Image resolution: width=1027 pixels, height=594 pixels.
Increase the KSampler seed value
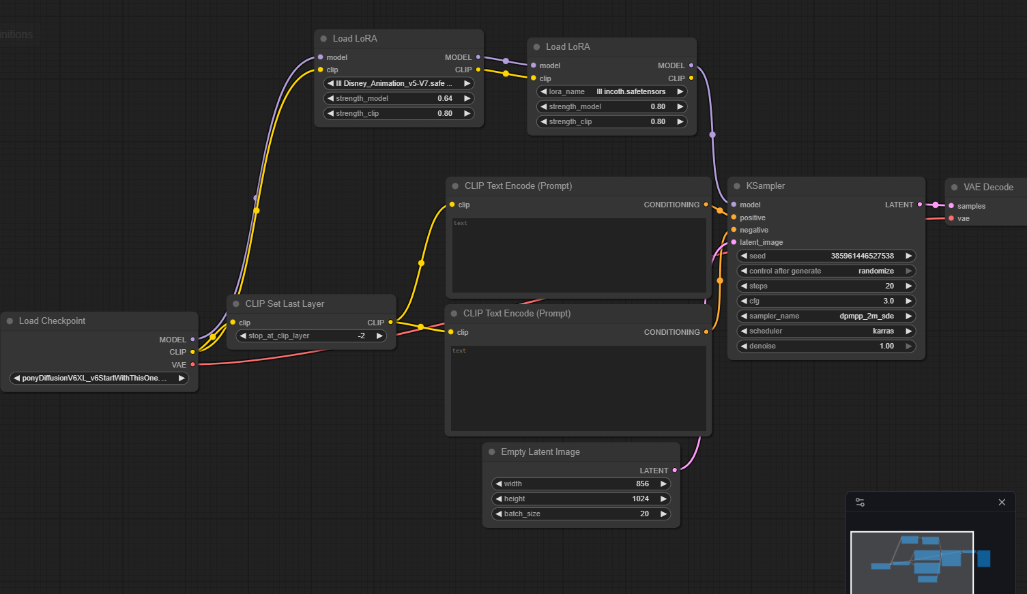click(909, 256)
